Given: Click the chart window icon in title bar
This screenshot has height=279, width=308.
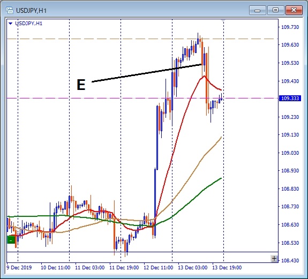Looking at the screenshot, I should 10,10.
